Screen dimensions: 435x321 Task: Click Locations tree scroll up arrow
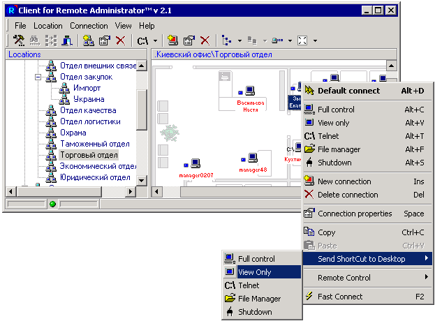142,66
